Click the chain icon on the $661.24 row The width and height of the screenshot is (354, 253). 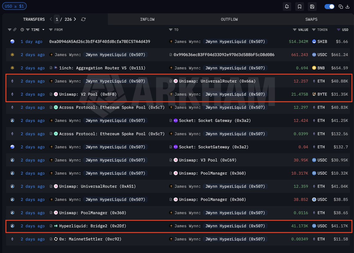[x=12, y=55]
